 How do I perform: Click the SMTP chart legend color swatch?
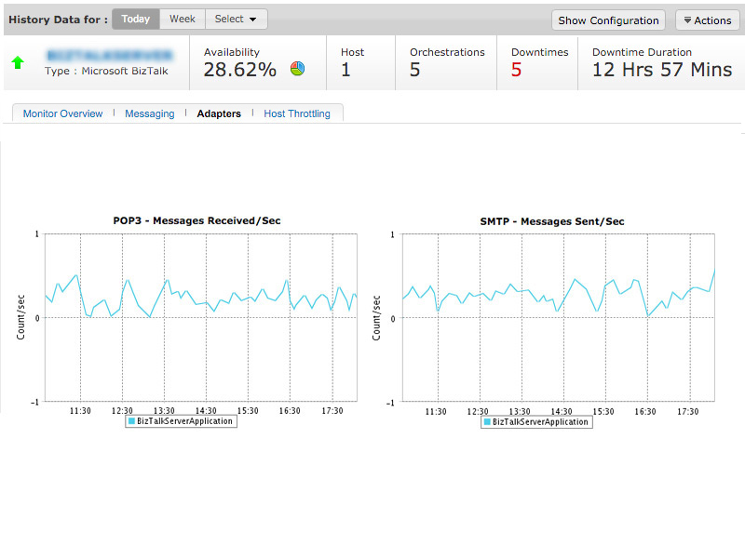tap(487, 422)
